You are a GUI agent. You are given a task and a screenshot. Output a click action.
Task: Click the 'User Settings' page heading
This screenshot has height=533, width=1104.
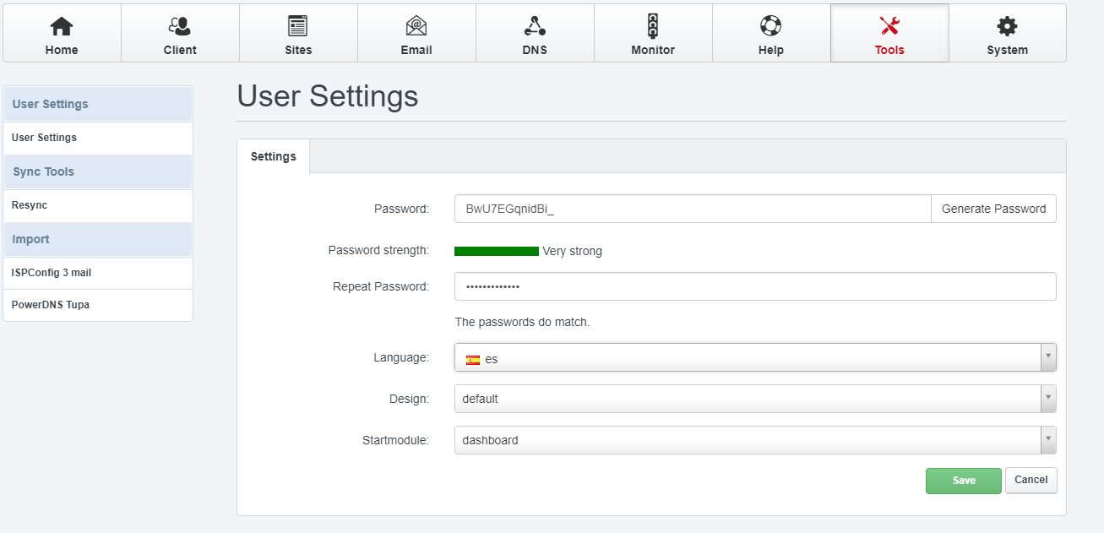tap(328, 96)
